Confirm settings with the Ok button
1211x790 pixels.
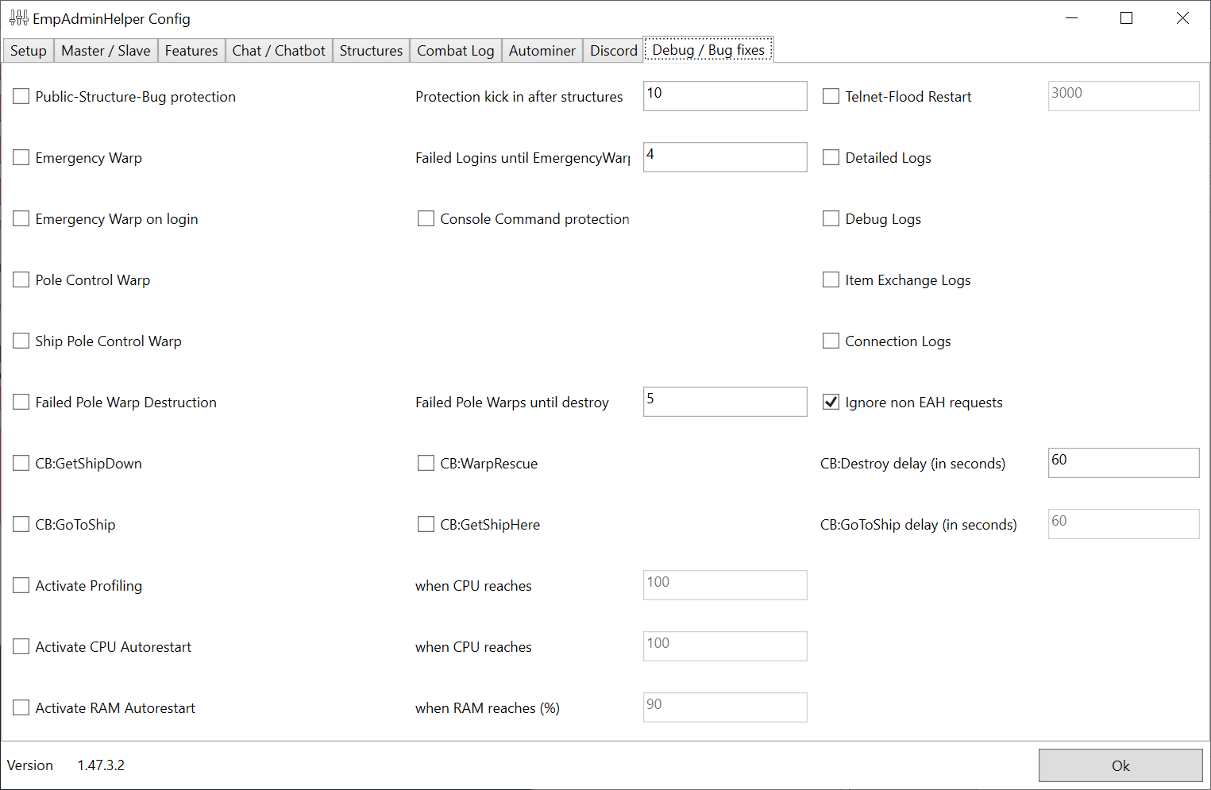1120,765
